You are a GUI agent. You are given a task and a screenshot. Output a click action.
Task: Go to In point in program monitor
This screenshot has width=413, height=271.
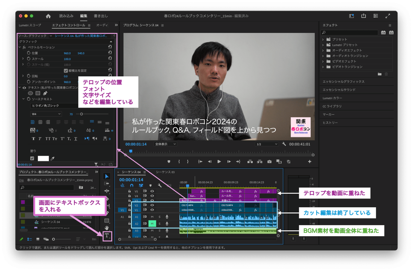point(200,161)
